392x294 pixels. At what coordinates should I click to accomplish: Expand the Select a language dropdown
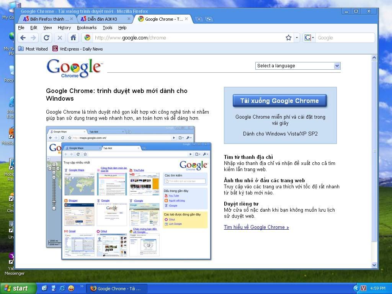(x=298, y=66)
